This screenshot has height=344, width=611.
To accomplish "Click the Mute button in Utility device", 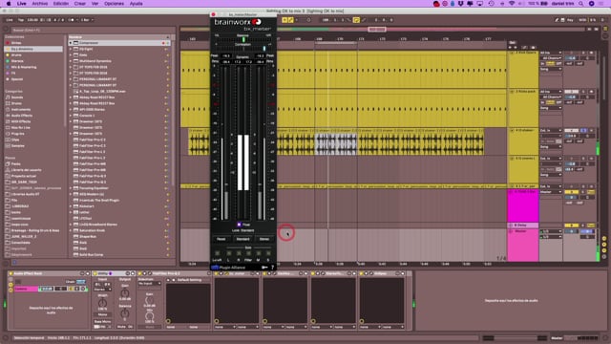I will click(x=121, y=327).
